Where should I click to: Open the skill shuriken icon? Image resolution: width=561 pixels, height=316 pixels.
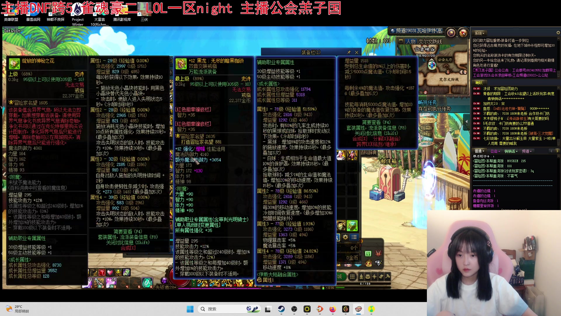(x=375, y=276)
